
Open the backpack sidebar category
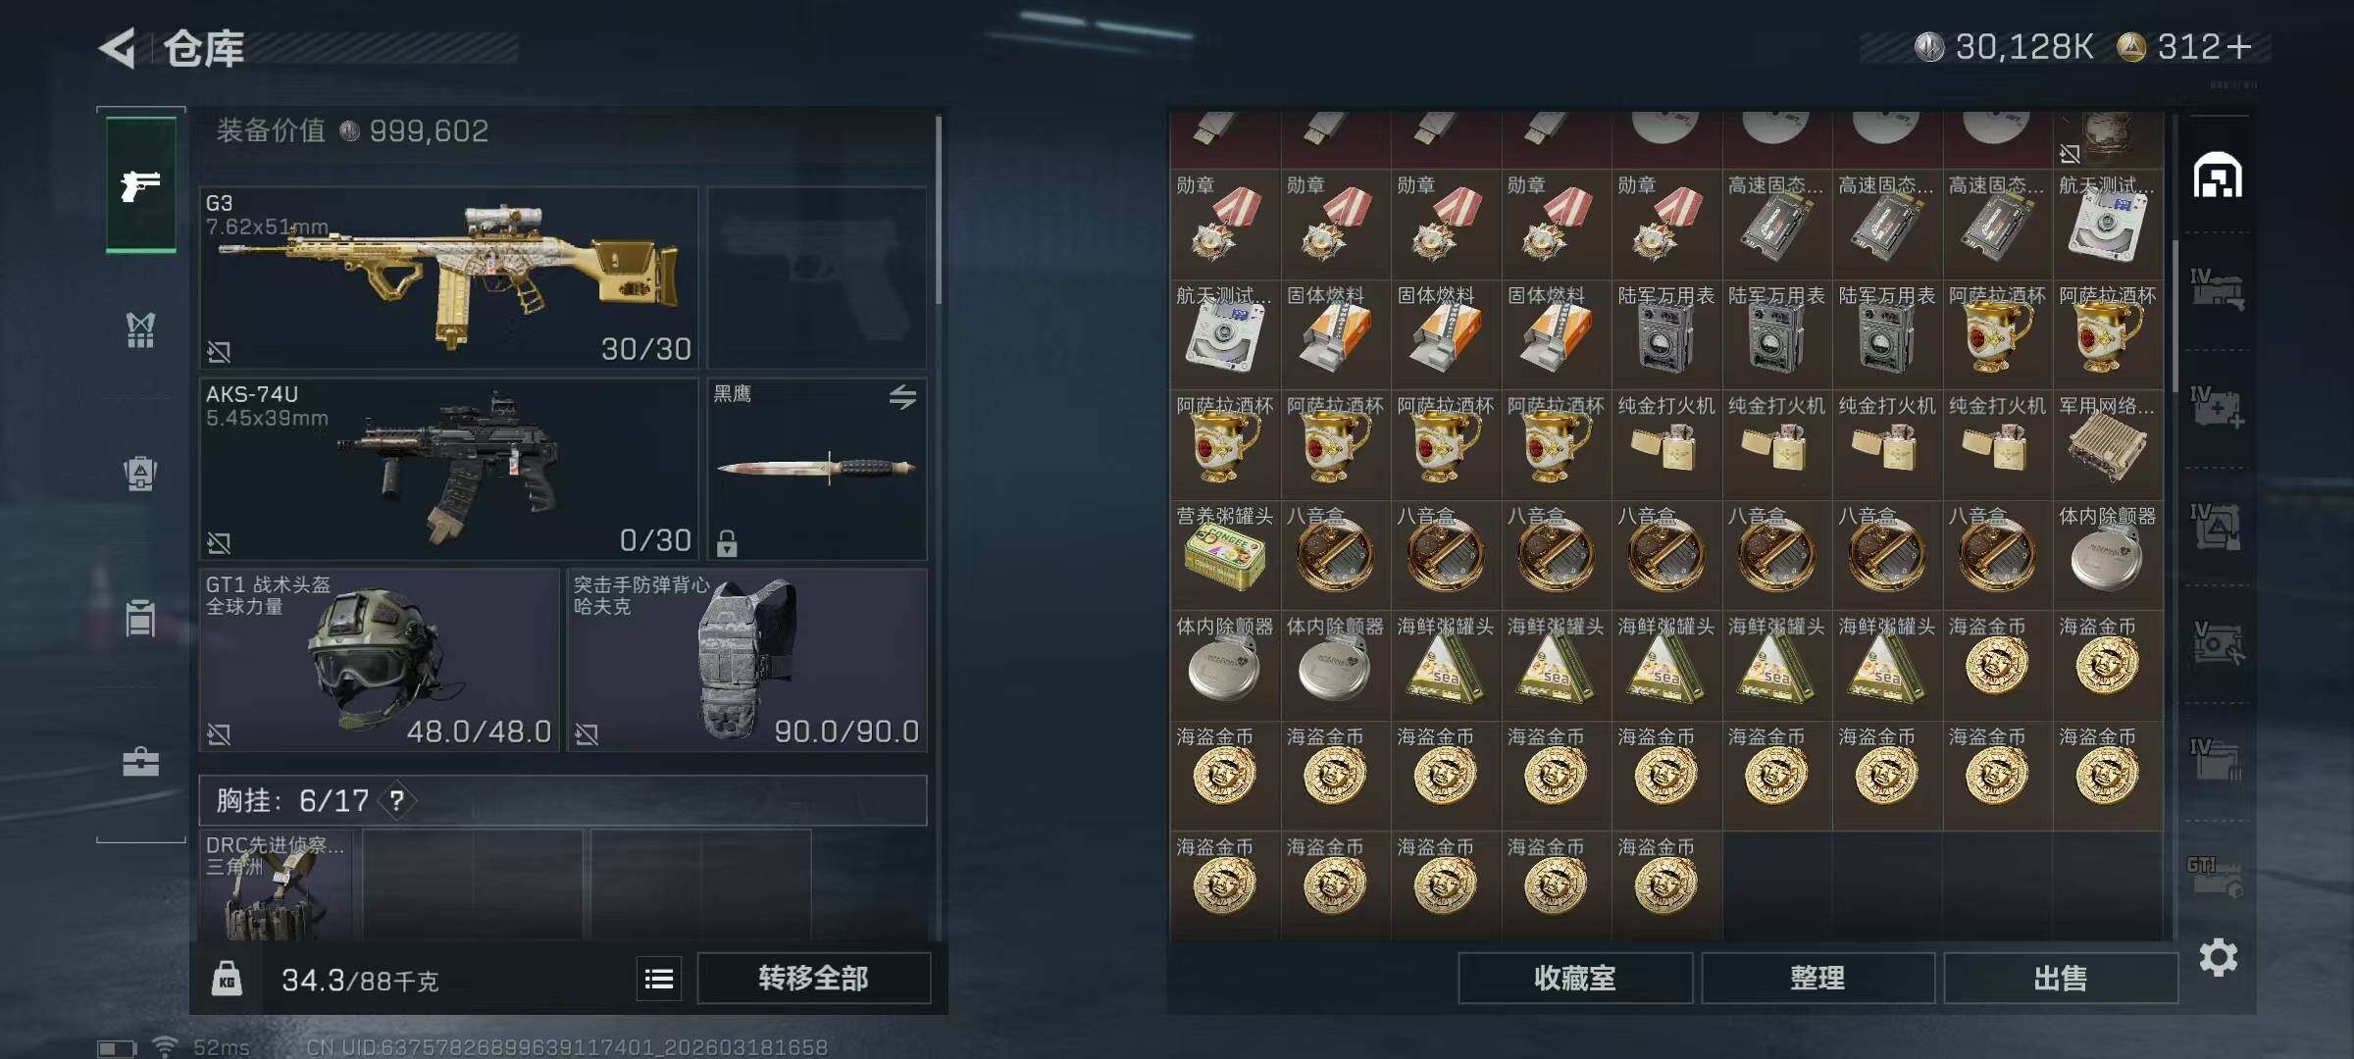(x=140, y=474)
